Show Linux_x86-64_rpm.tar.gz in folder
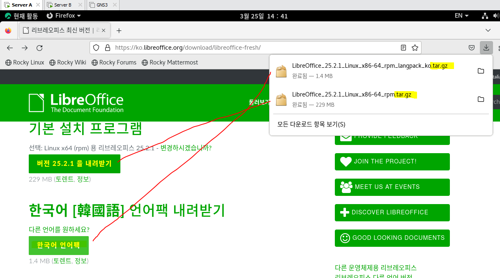This screenshot has width=500, height=278. 481,99
